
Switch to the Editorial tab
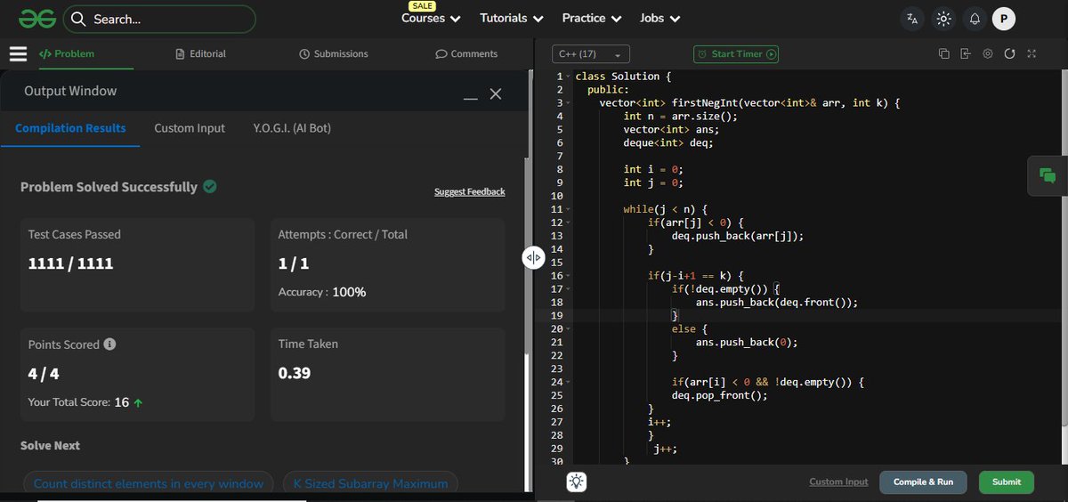coord(201,54)
